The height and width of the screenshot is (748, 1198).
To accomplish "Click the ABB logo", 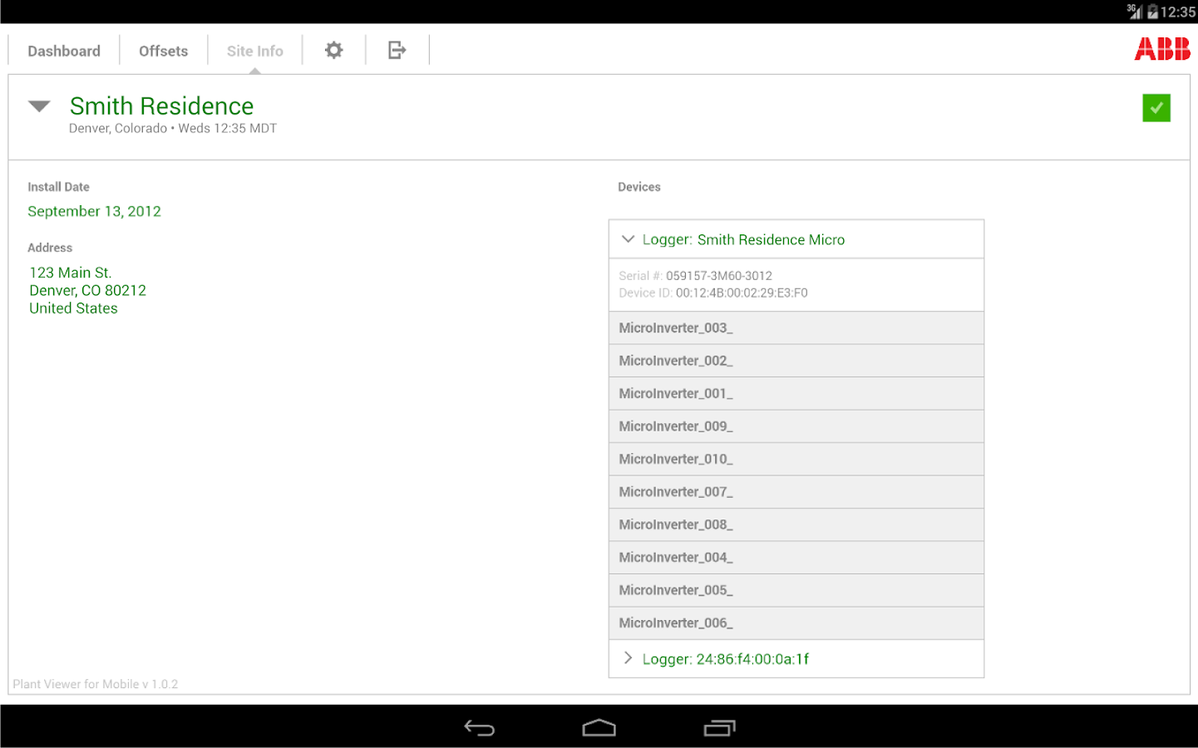I will tap(1161, 49).
